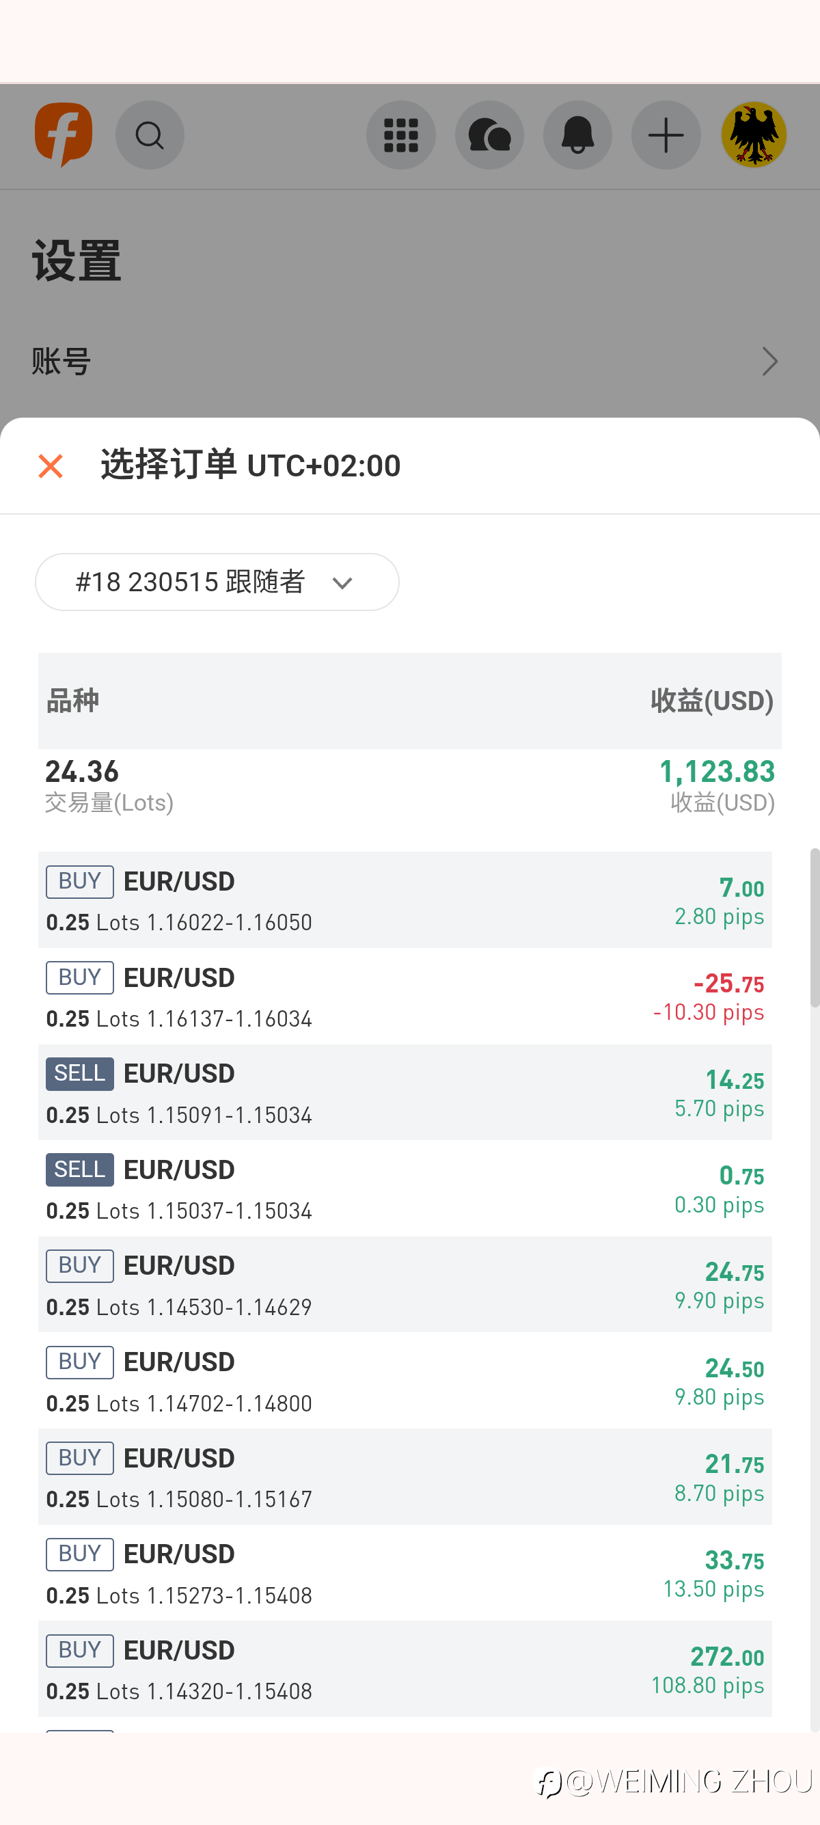Viewport: 820px width, 1825px height.
Task: Select the 账号 settings menu item
Action: point(61,362)
